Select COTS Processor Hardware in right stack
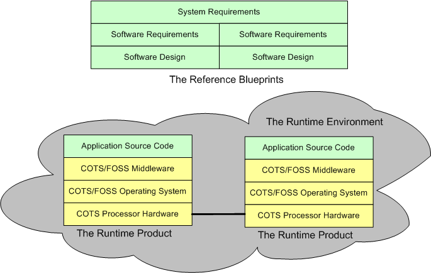 point(308,215)
